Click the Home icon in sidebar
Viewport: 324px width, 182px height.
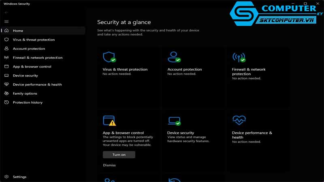coord(6,31)
